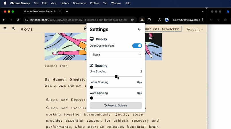This screenshot has width=231, height=129.
Task: View site information icon in address bar
Action: 26,20
